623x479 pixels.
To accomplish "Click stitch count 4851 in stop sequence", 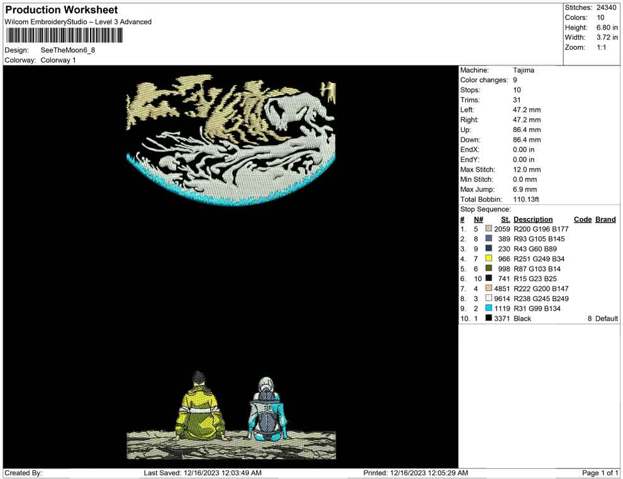I will [x=502, y=289].
